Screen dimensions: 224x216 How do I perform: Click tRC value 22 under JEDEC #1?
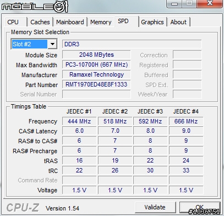(79, 170)
